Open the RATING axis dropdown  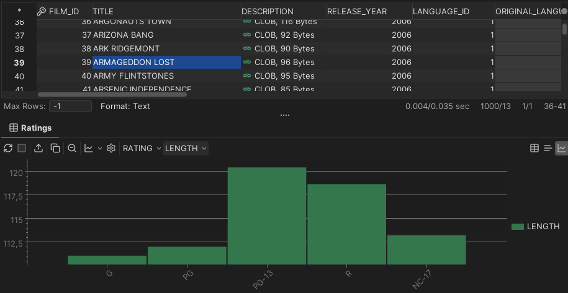click(142, 148)
